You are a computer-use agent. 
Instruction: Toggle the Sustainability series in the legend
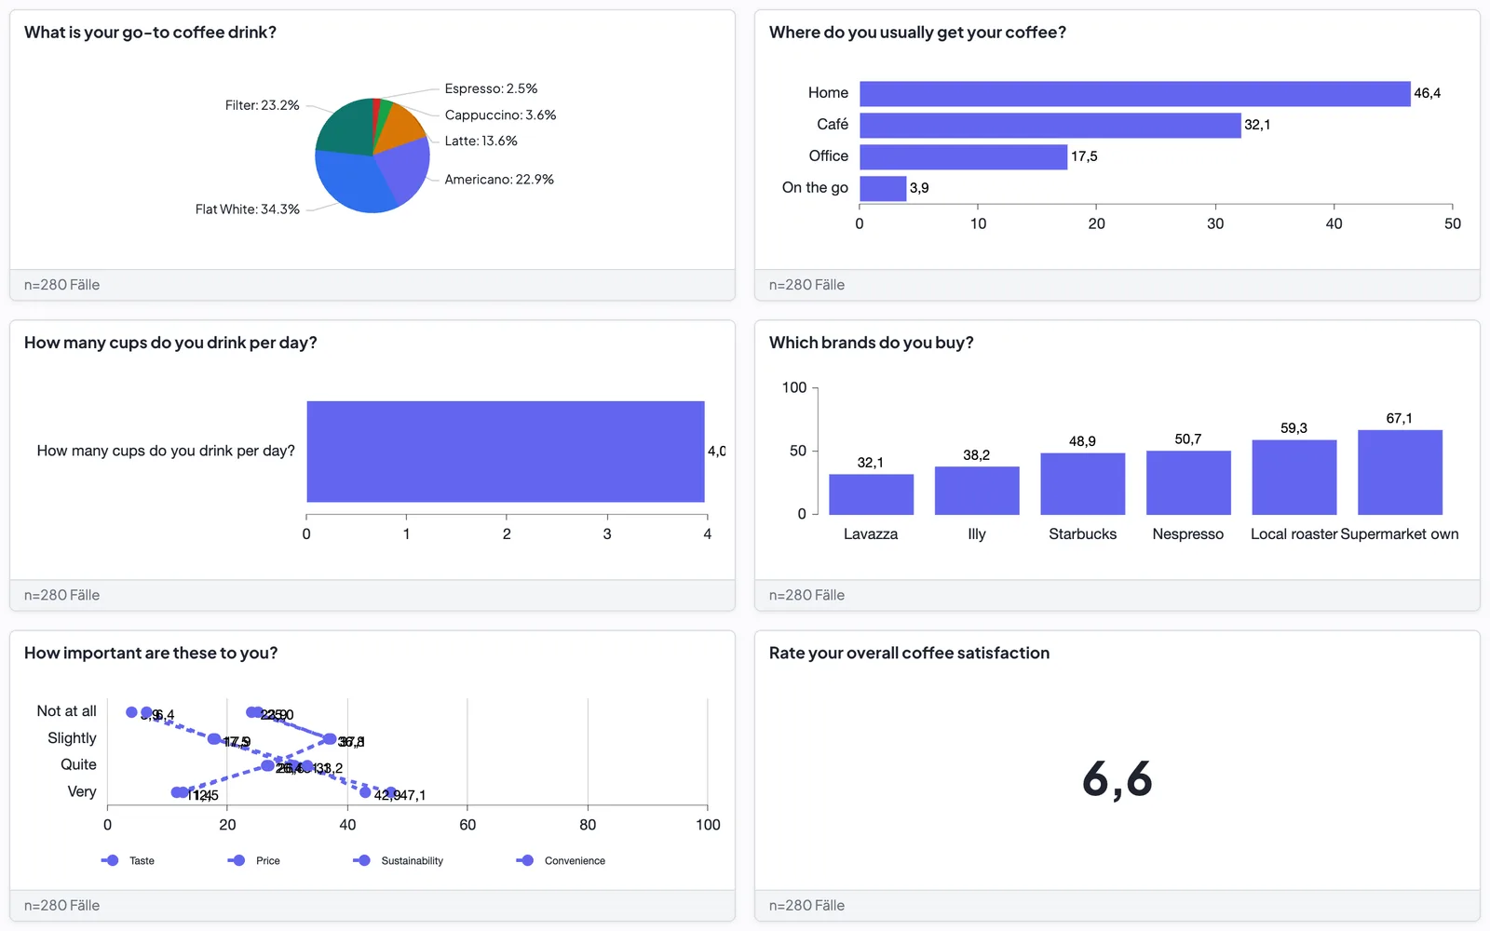click(x=399, y=860)
